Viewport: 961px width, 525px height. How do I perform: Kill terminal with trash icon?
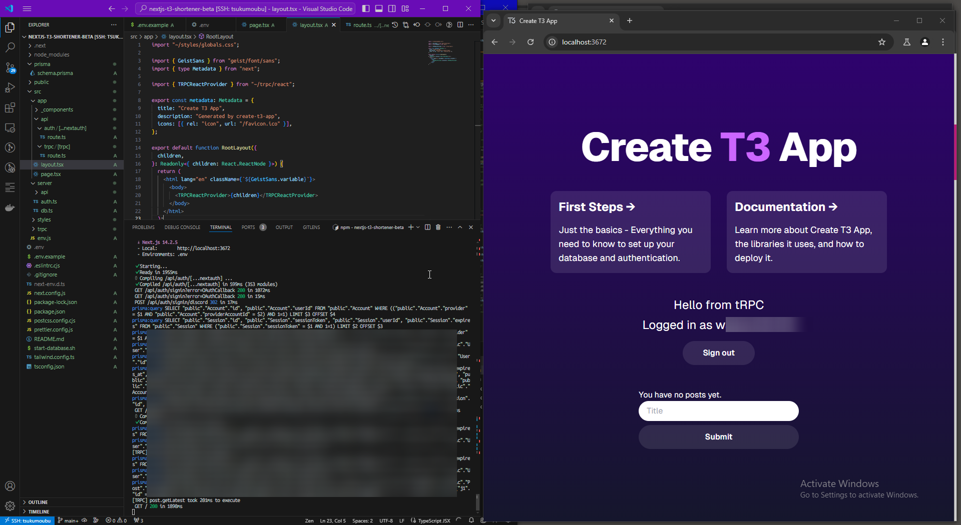click(x=438, y=227)
